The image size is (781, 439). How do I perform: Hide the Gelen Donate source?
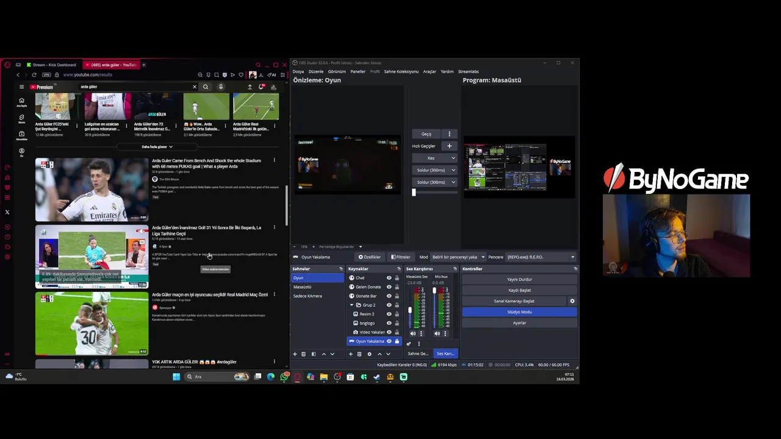[389, 287]
